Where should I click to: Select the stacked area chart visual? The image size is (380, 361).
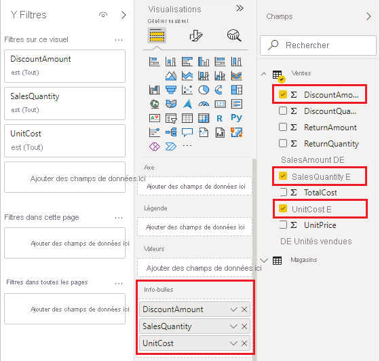187,76
